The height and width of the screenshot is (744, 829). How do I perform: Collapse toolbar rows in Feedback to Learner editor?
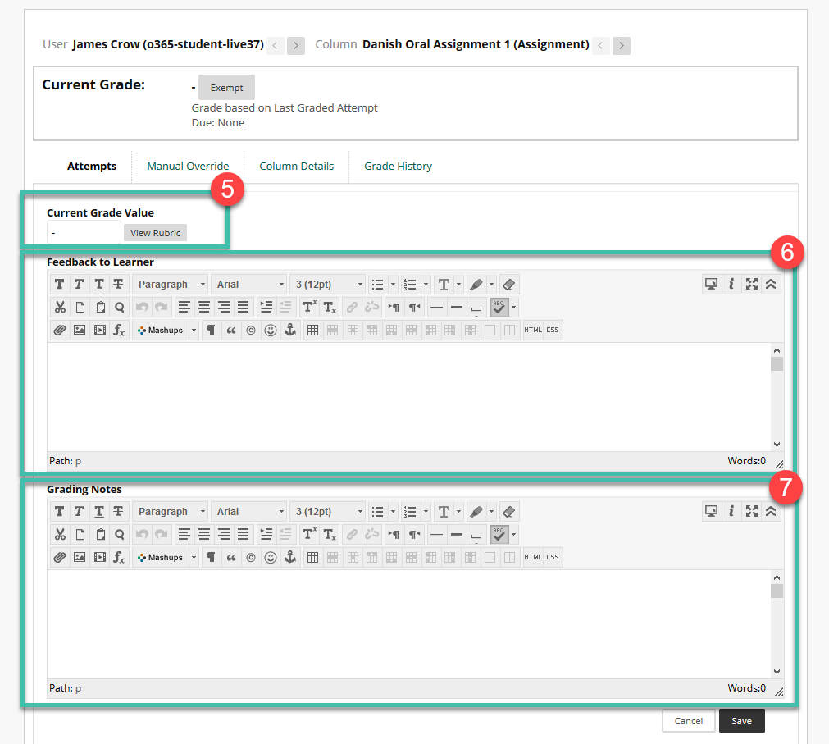tap(772, 285)
